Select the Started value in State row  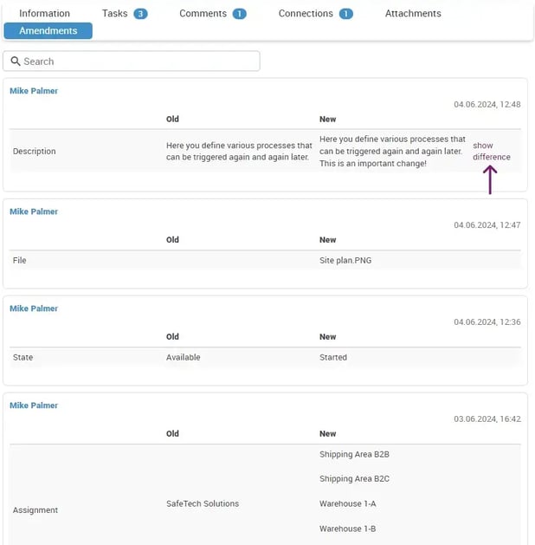pyautogui.click(x=333, y=357)
